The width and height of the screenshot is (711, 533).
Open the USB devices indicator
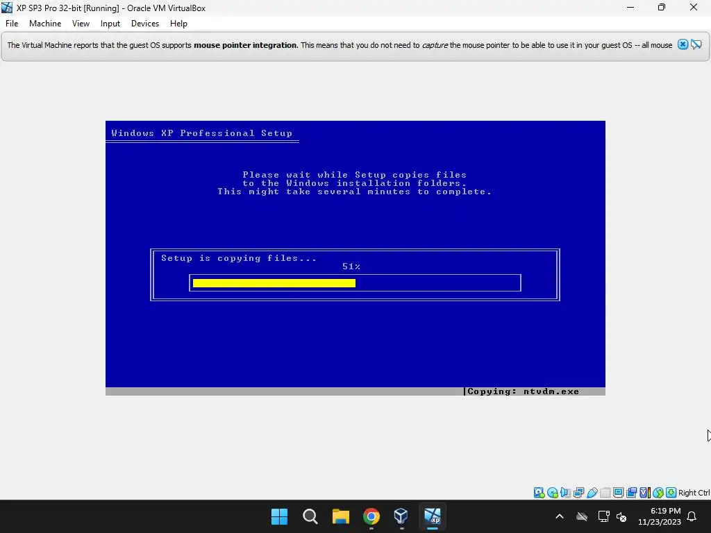pos(592,493)
